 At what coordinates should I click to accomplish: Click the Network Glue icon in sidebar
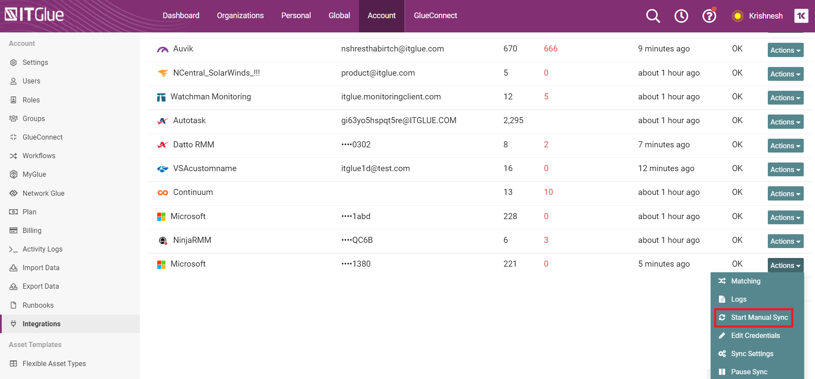[x=13, y=193]
